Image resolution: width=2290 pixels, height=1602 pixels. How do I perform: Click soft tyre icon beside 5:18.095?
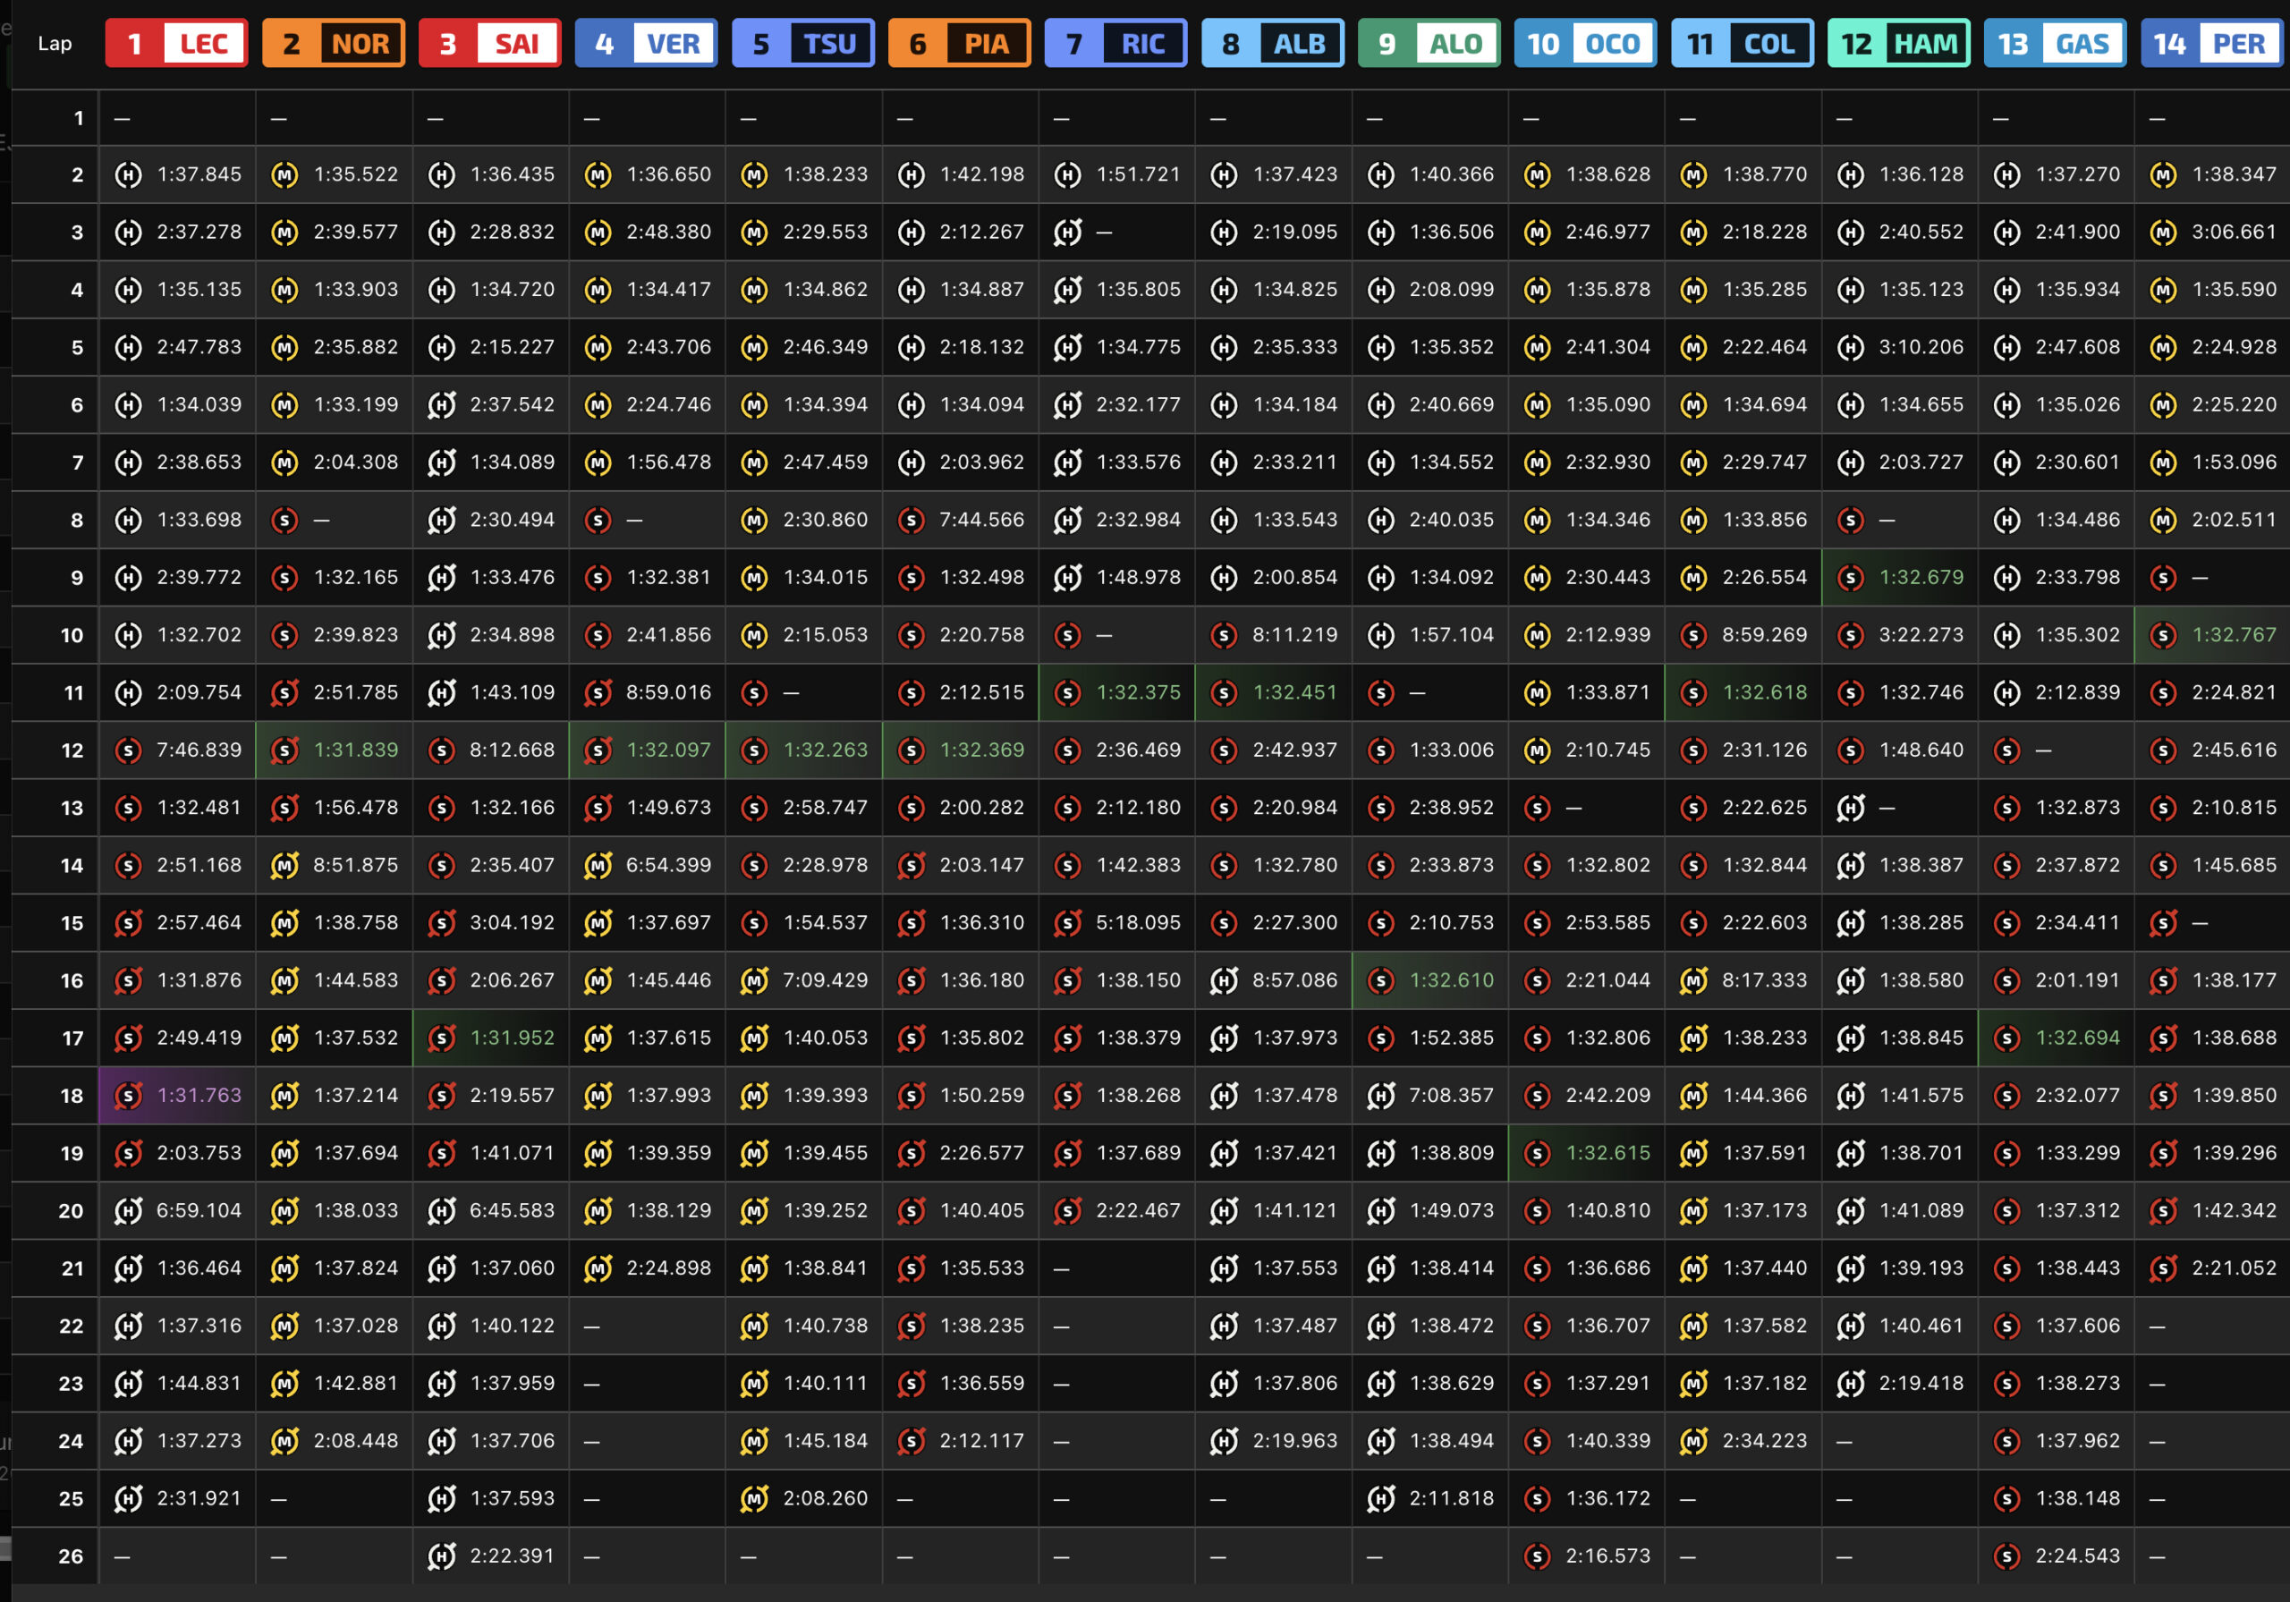(1068, 923)
